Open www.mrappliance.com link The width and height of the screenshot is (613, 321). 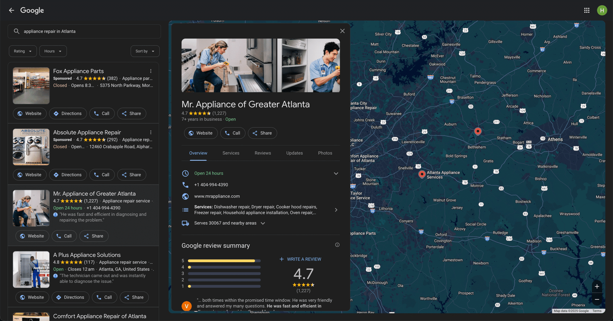(217, 197)
